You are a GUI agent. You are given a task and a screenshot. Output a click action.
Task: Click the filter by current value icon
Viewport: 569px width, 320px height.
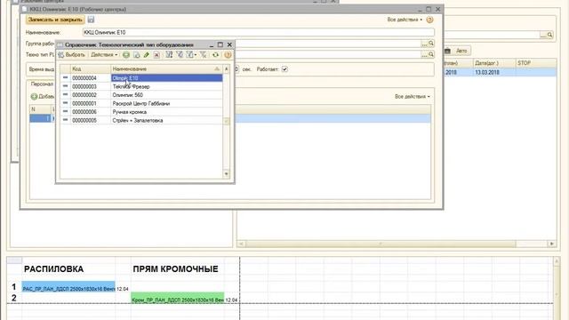click(x=180, y=55)
